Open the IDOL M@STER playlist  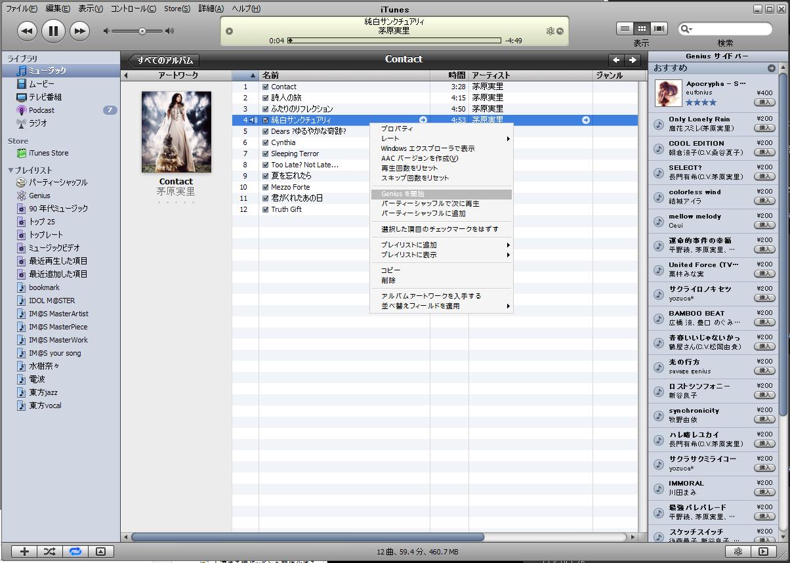click(60, 301)
